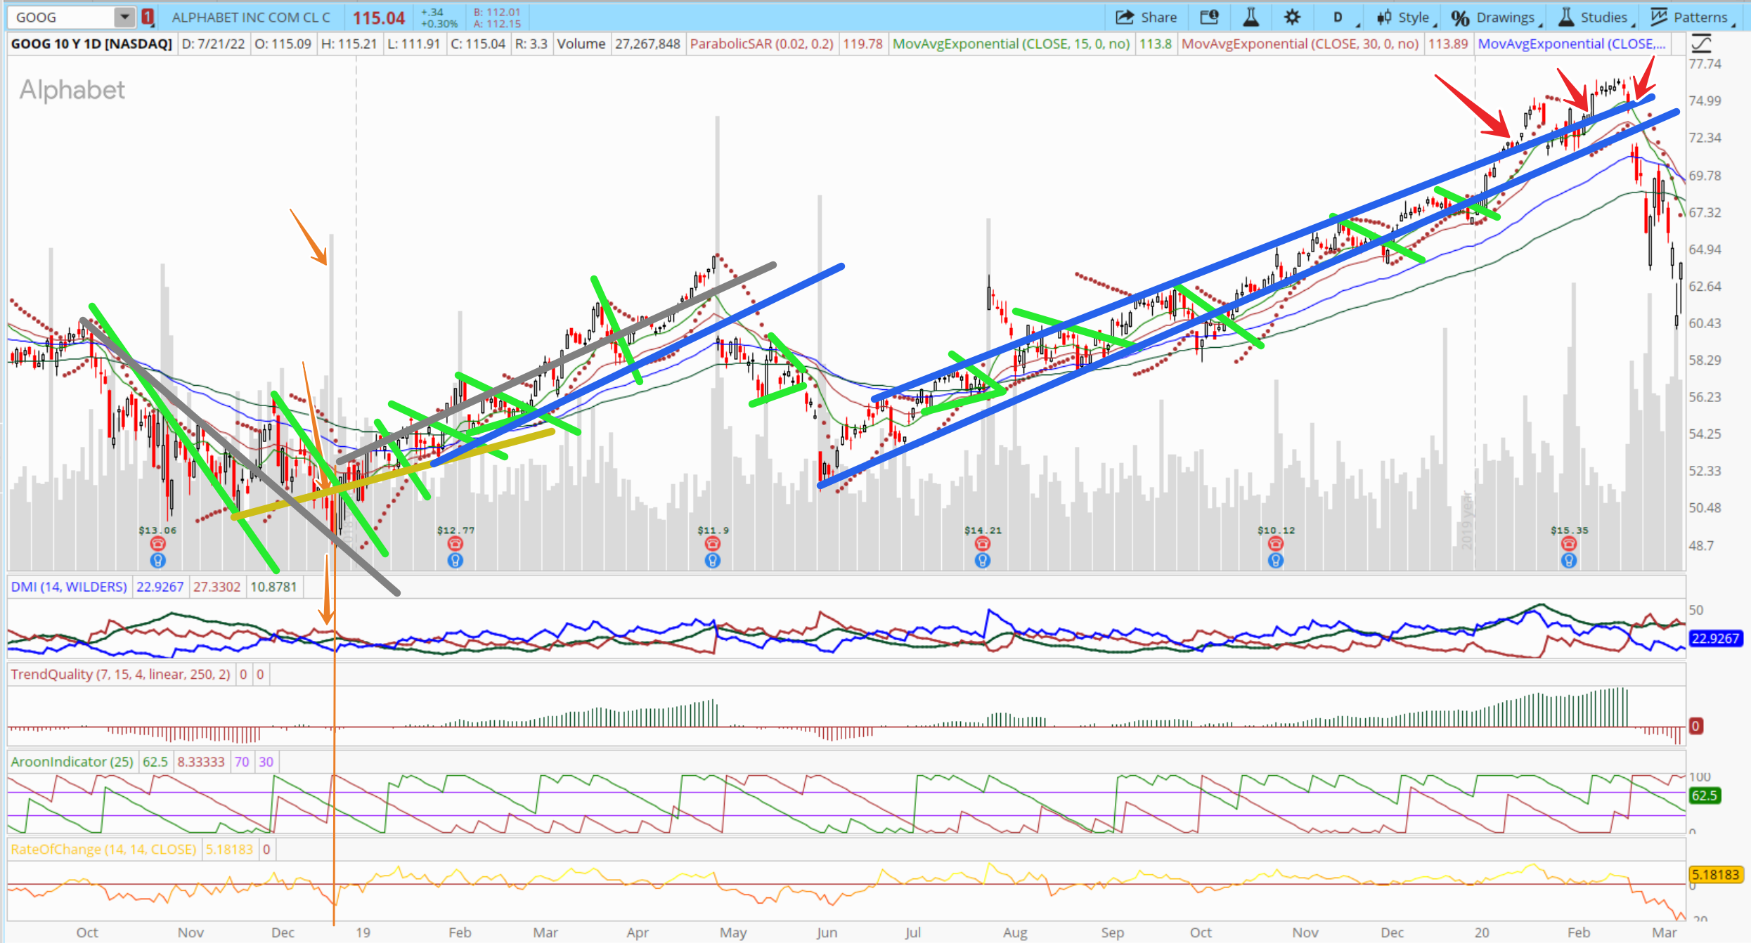Toggle the price axis scale curve icon
The width and height of the screenshot is (1751, 943).
coord(1700,44)
